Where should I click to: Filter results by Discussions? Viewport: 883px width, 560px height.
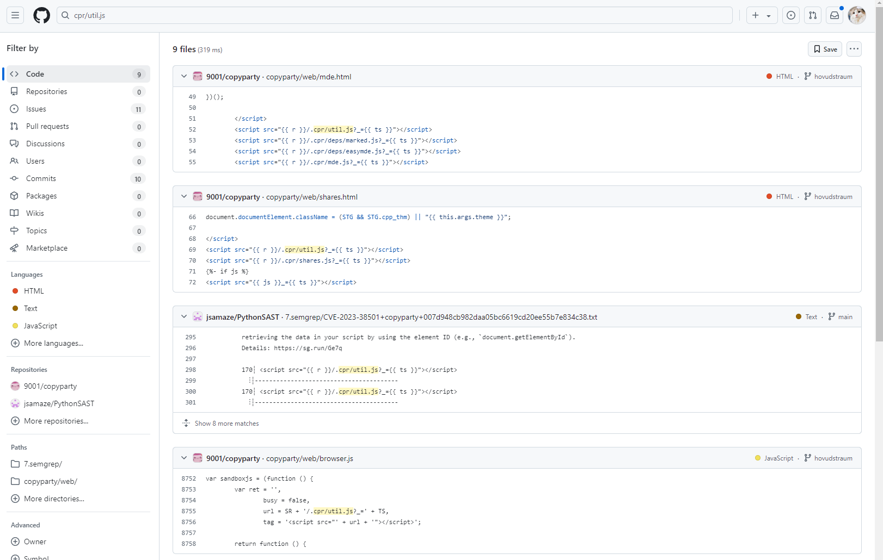click(x=77, y=144)
